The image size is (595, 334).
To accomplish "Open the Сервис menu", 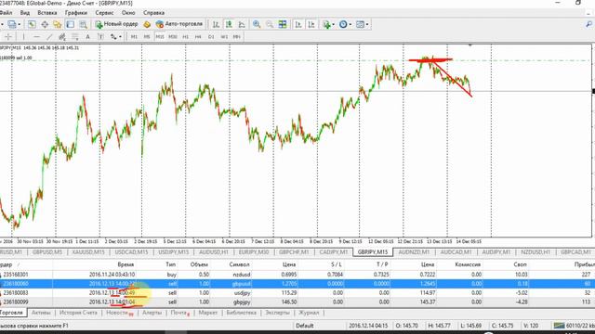I will 104,12.
